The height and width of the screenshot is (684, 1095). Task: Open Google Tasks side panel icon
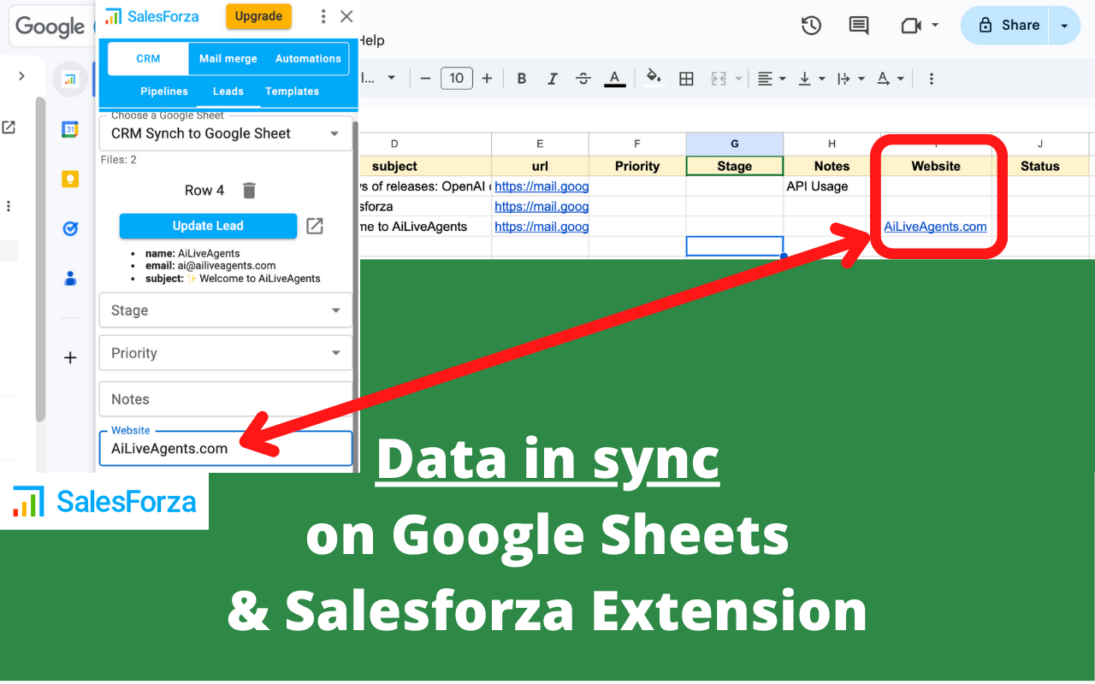(x=70, y=228)
